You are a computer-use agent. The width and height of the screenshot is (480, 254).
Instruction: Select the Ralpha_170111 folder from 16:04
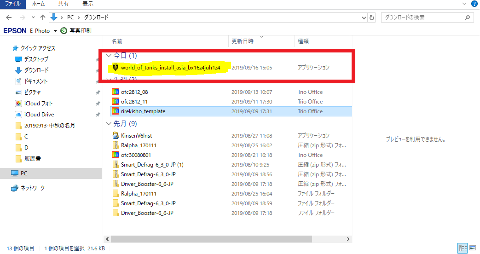116,194
